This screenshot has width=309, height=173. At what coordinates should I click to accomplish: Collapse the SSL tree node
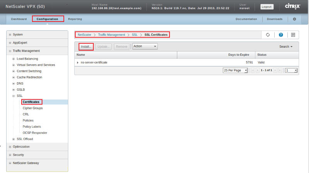coord(14,96)
